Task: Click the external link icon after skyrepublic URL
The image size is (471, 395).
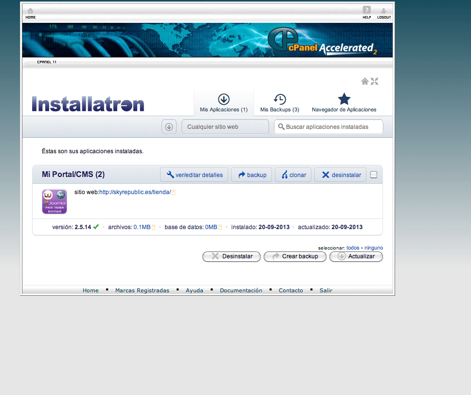Action: coord(173,192)
